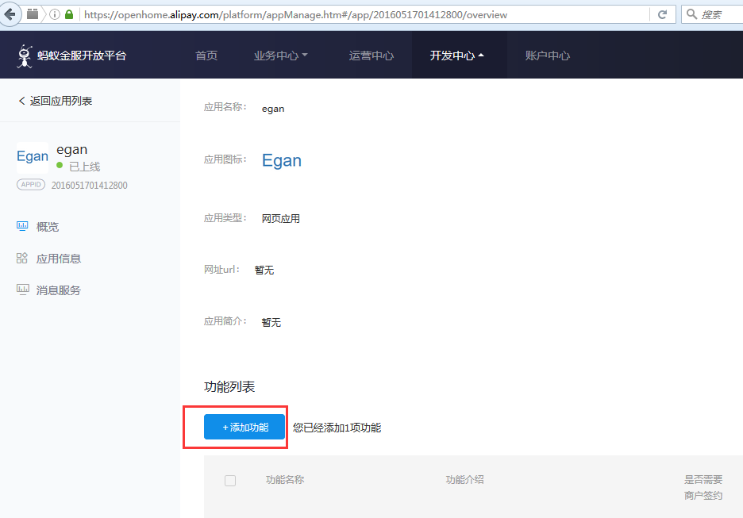Click the 功能介绍 column header
The width and height of the screenshot is (743, 518).
(465, 480)
